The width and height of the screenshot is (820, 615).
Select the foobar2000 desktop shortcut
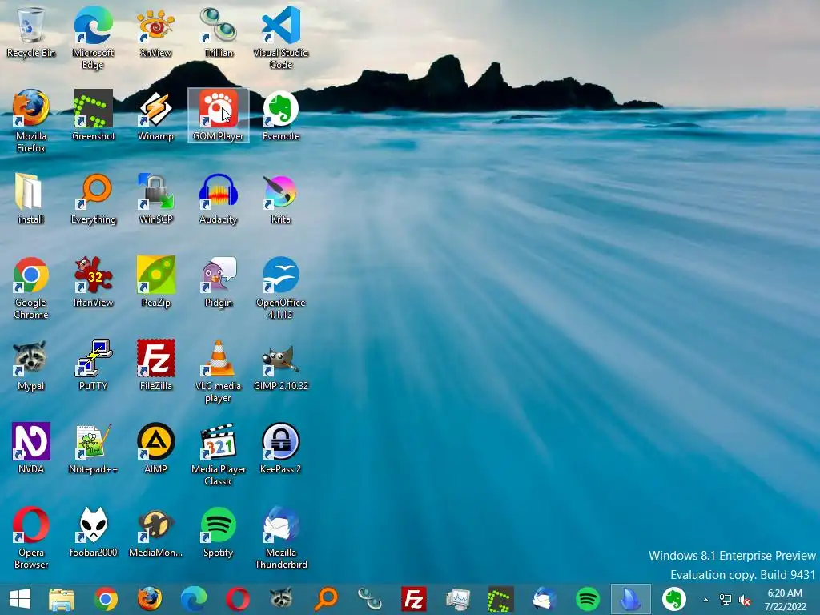[x=93, y=532]
